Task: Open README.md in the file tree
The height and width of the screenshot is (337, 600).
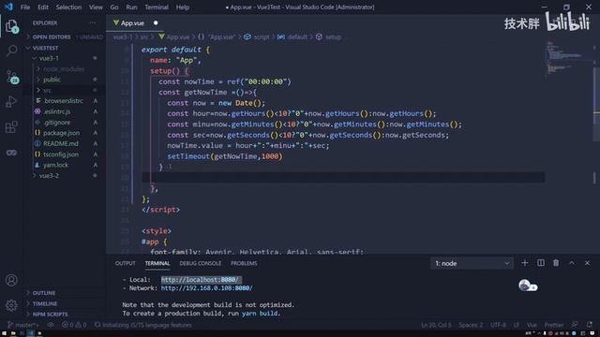Action: pos(60,143)
